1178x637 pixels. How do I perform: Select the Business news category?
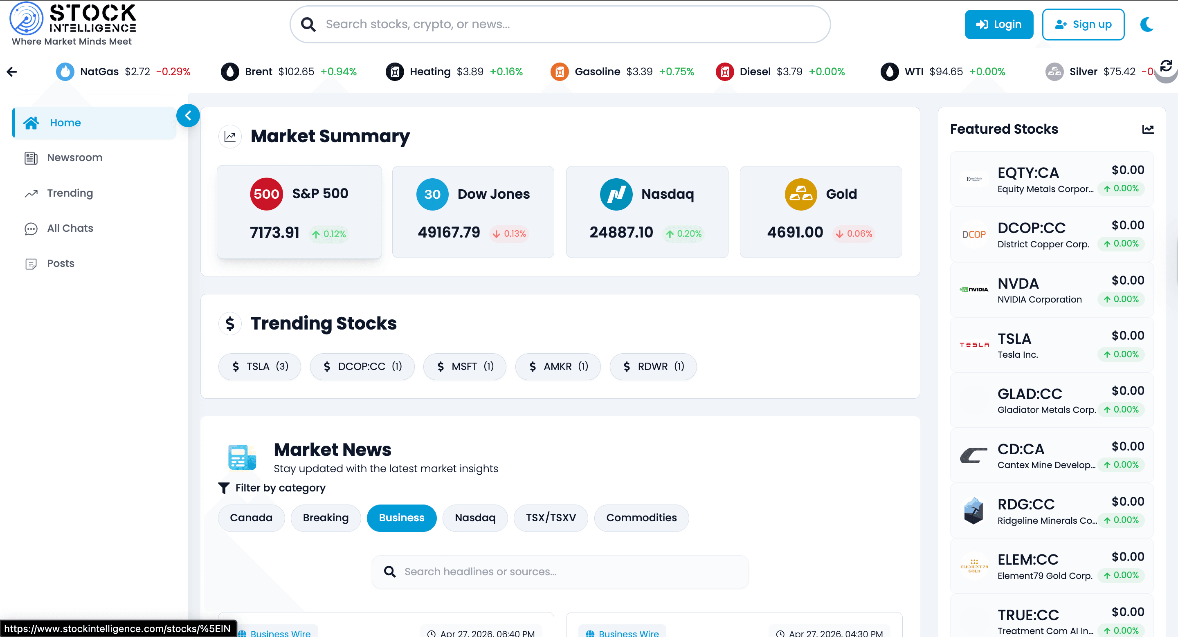pos(402,518)
